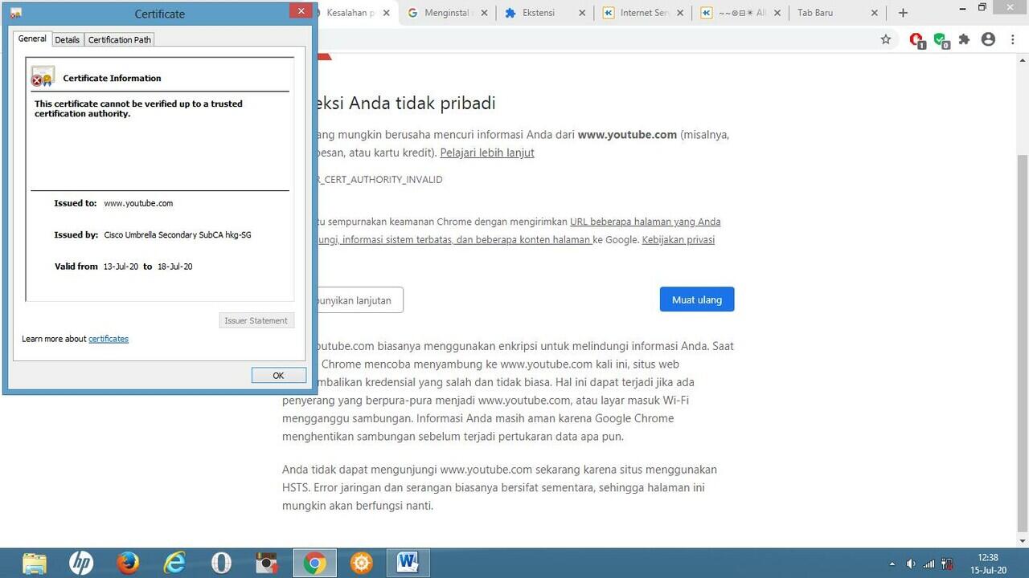Open the Chrome profile avatar icon

(x=988, y=39)
